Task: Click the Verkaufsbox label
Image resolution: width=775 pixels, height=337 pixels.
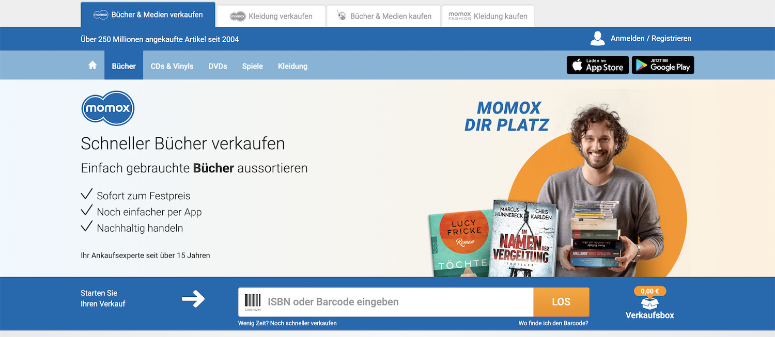Action: pyautogui.click(x=650, y=315)
